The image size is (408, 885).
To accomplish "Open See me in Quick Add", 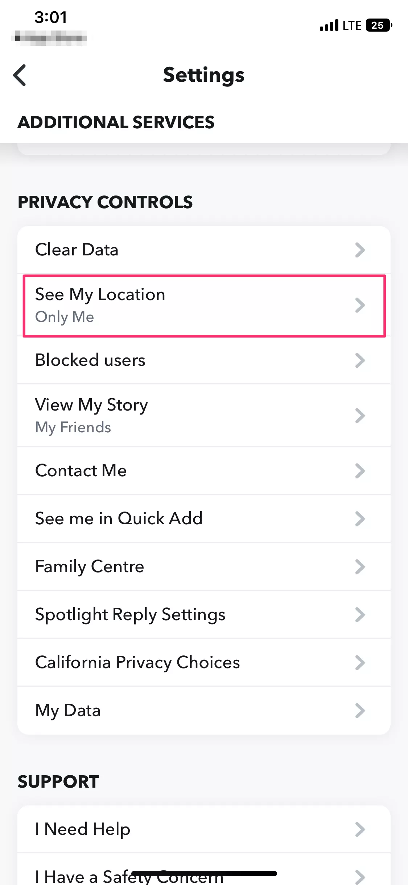I will [204, 518].
